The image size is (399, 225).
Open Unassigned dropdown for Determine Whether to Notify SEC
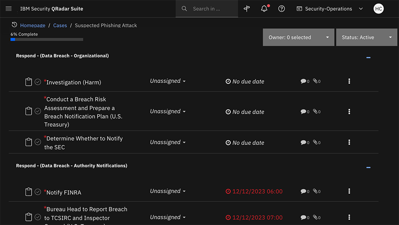point(167,142)
